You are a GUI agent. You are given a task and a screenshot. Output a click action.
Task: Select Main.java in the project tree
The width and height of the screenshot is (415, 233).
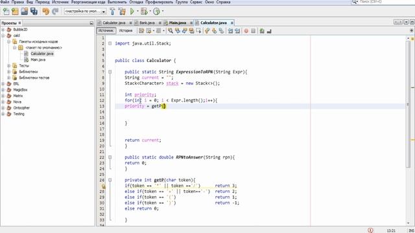click(38, 60)
